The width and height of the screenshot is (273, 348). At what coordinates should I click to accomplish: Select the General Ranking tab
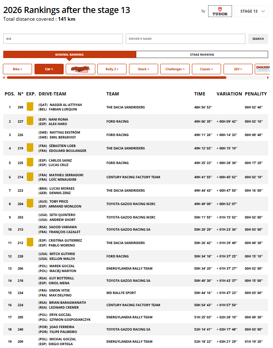tap(69, 54)
